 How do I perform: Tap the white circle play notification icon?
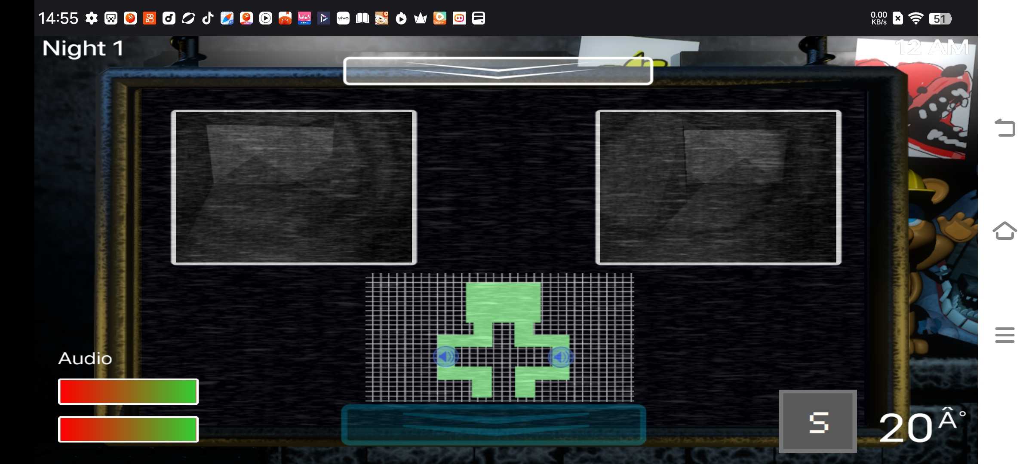(x=266, y=18)
